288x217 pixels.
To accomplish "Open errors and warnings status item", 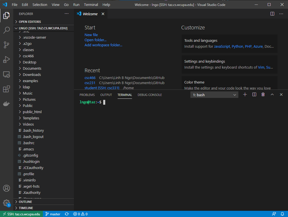I will tap(80, 214).
